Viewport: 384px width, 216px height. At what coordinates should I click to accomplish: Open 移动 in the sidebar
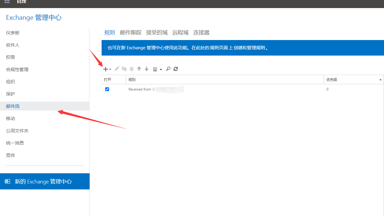10,118
